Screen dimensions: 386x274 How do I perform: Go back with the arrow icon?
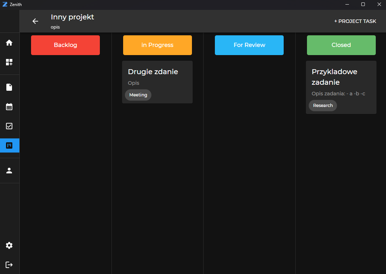click(35, 21)
